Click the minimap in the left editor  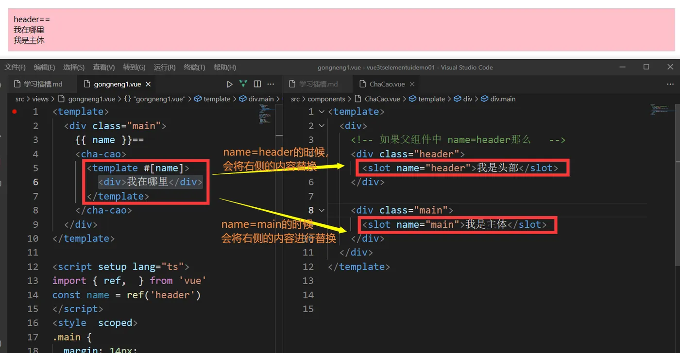267,114
